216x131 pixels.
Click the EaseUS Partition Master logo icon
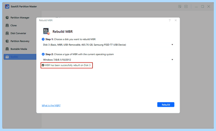[x=7, y=6]
